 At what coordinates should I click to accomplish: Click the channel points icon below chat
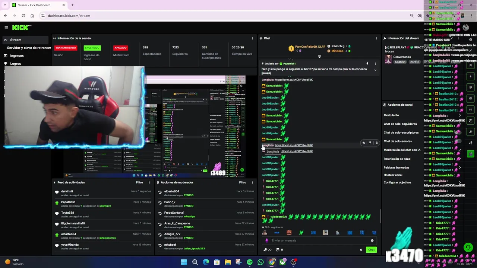(267, 250)
